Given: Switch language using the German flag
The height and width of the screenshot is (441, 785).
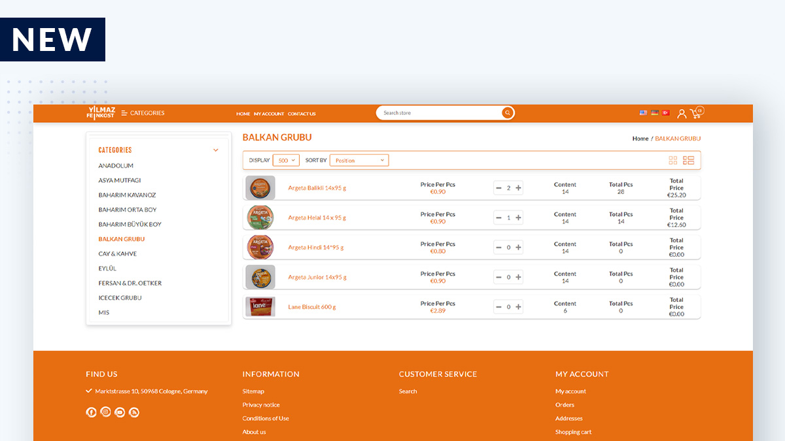Looking at the screenshot, I should [654, 113].
